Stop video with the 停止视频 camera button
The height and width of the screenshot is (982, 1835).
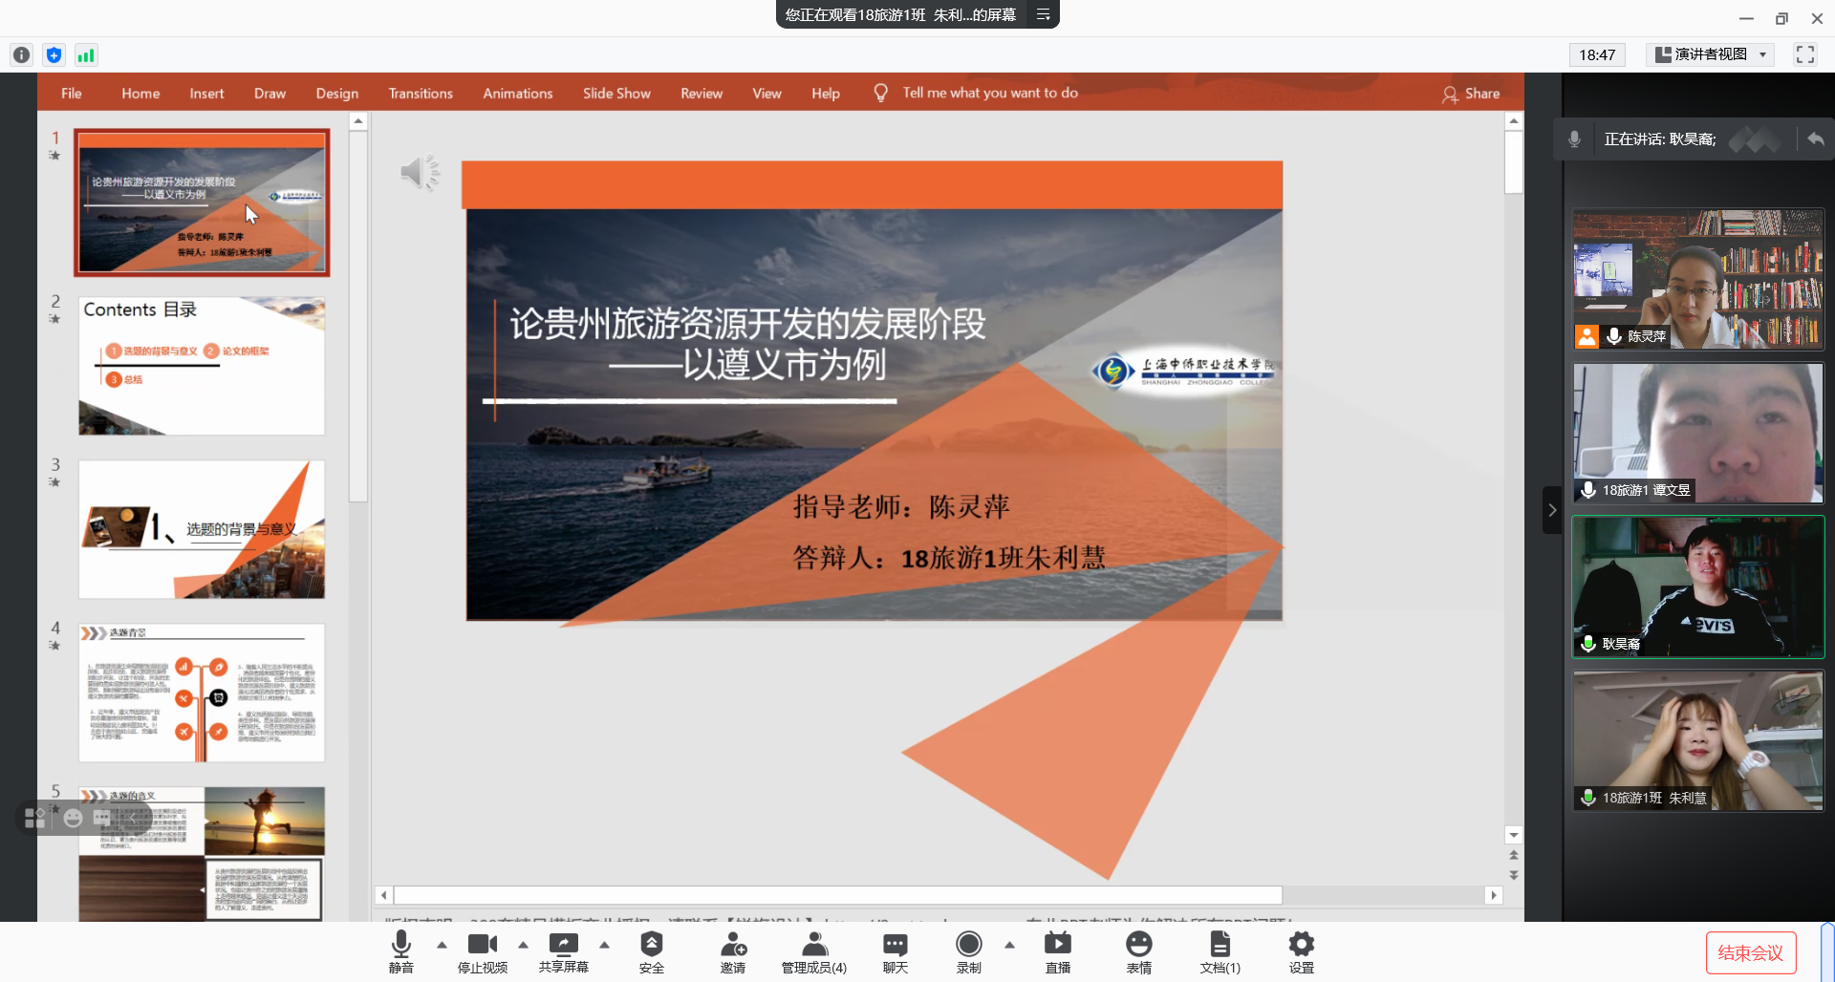point(482,950)
